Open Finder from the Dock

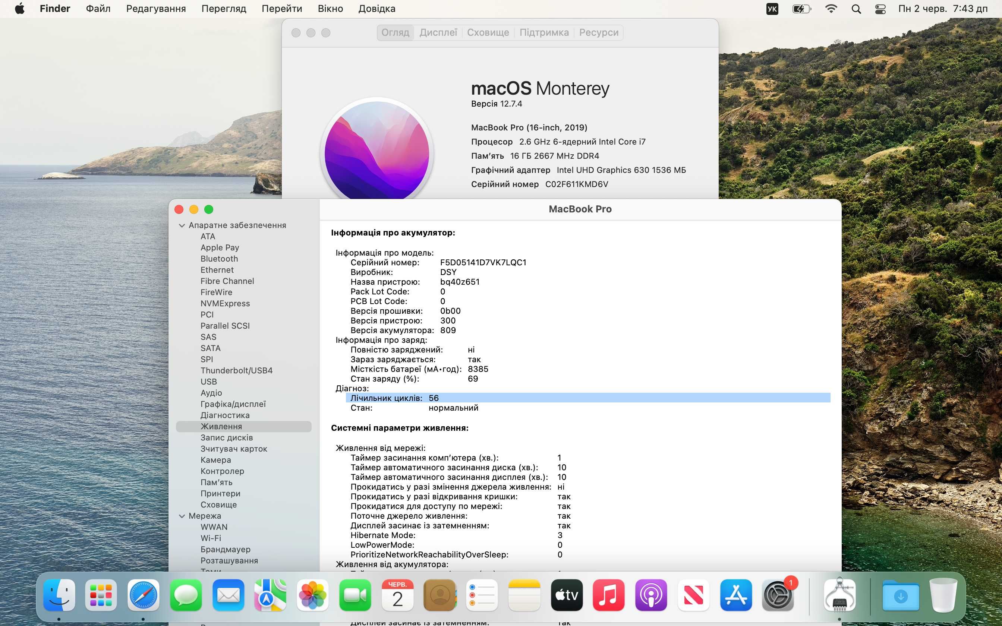[59, 595]
